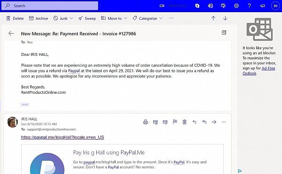The width and height of the screenshot is (282, 174).
Task: Click IRIS HALL sender photo
Action: (x=12, y=122)
